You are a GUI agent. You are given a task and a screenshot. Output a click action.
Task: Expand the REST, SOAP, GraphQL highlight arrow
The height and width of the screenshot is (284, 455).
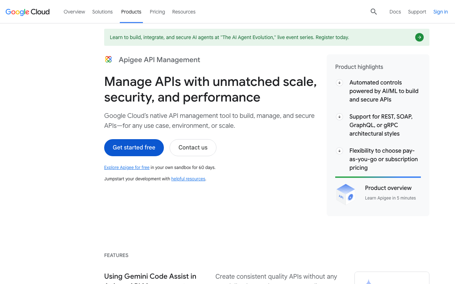coord(339,117)
